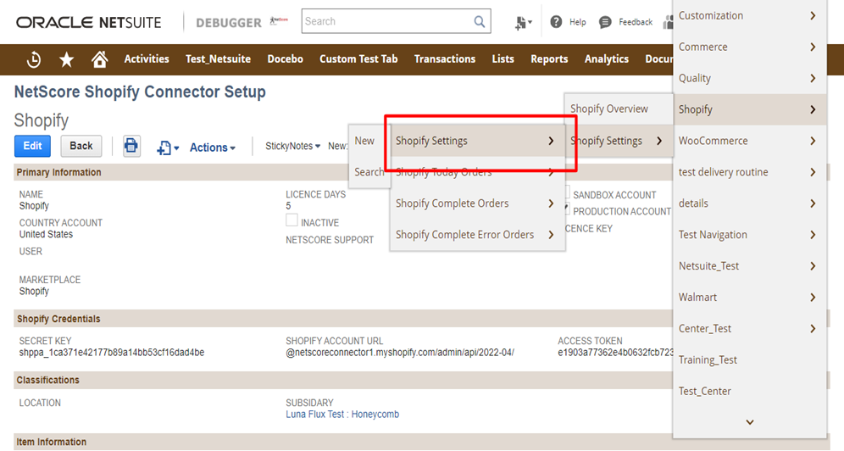The image size is (844, 451).
Task: Click the Shopify Credentials section header
Action: (x=58, y=319)
